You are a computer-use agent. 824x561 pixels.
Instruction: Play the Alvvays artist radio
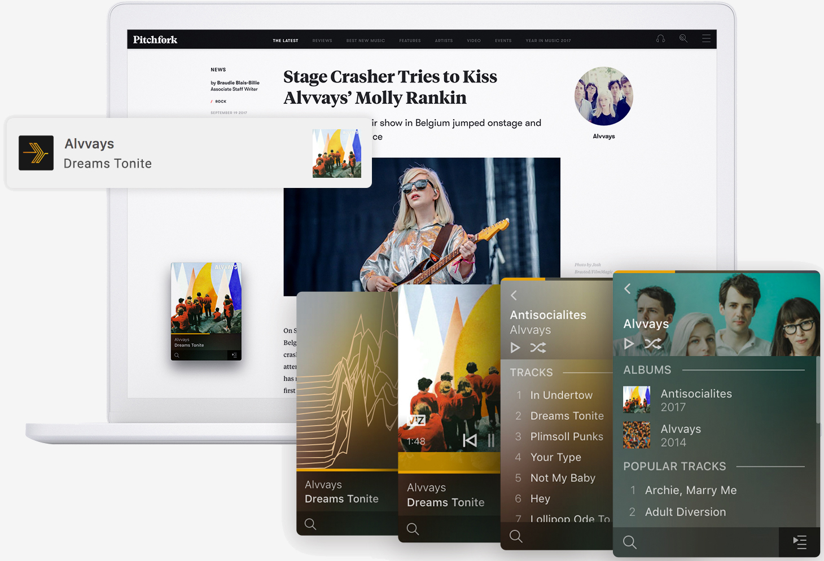[x=629, y=344]
